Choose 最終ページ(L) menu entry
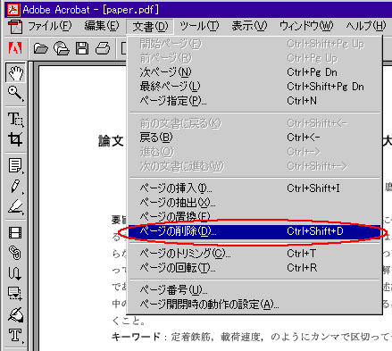Viewport: 392px width, 351px height. (254, 87)
